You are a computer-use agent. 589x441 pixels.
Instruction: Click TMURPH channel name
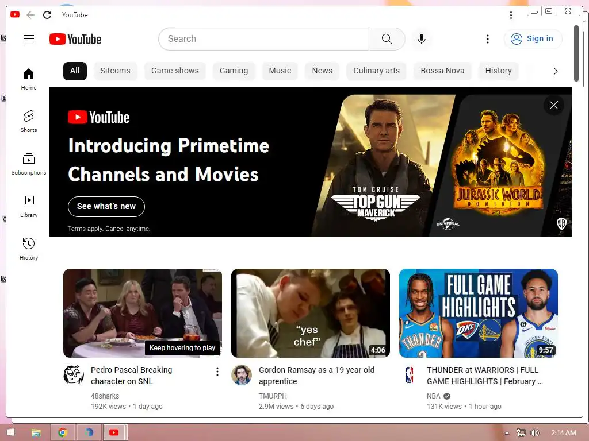(x=273, y=396)
